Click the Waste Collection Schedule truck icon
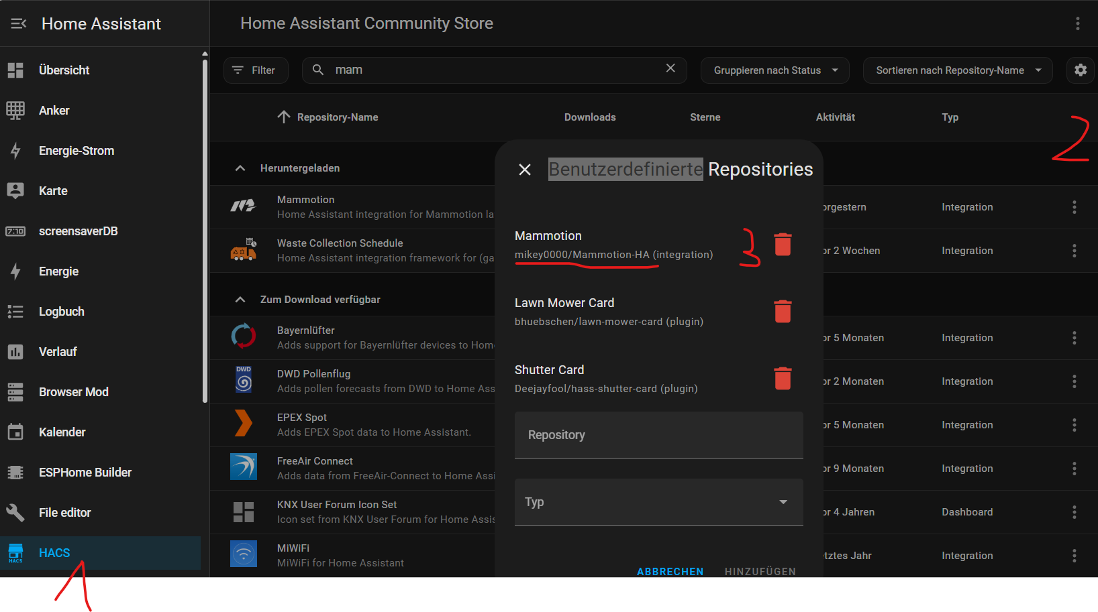 tap(244, 250)
